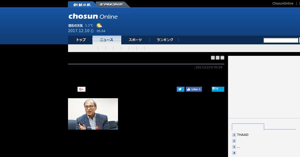Follow the ChosunOnline link at top right
Image resolution: width=300 pixels, height=157 pixels.
coord(283,3)
